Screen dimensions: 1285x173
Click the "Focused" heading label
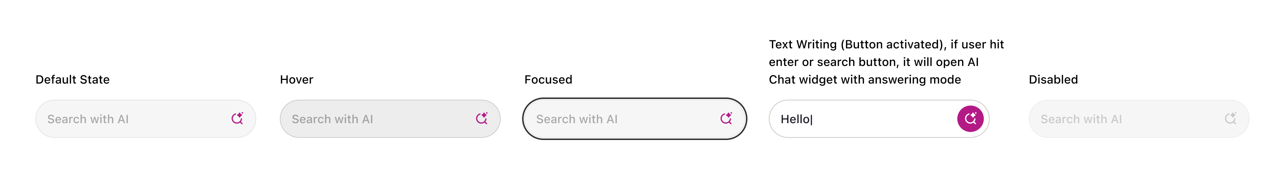coord(548,80)
